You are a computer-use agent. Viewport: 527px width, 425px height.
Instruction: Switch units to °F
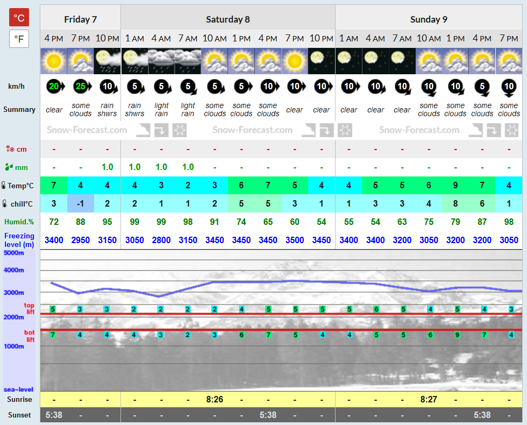point(19,39)
